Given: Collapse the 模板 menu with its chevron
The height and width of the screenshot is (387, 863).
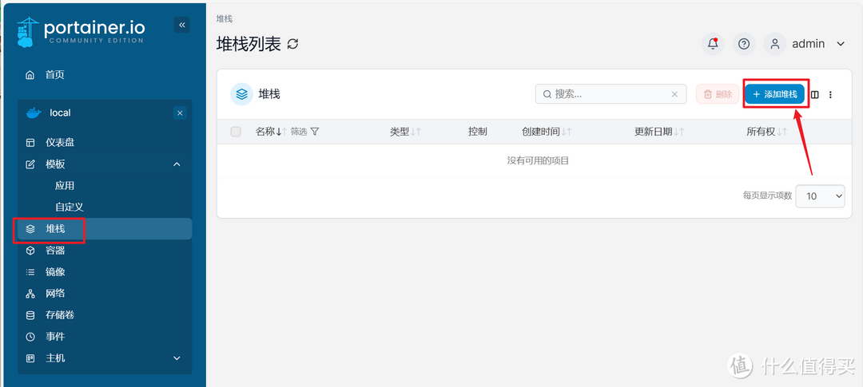Looking at the screenshot, I should click(x=177, y=164).
